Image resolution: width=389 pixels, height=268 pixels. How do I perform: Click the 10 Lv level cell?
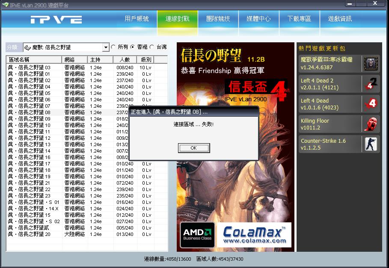(146, 68)
